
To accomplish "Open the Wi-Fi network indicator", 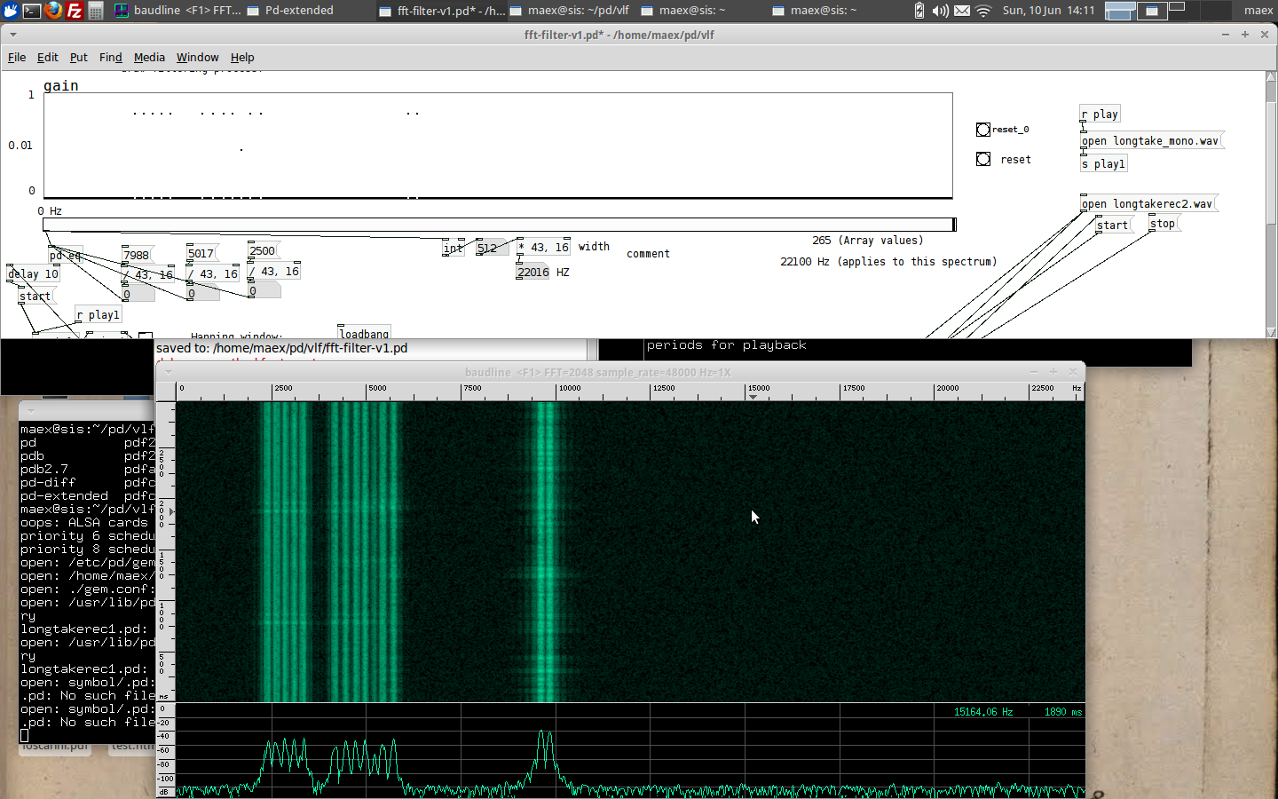I will 983,11.
